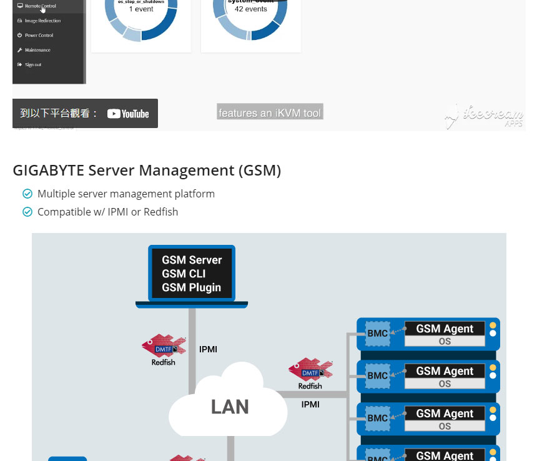
Task: Click the checkmark icon beside Multiple server management
Action: (x=27, y=194)
